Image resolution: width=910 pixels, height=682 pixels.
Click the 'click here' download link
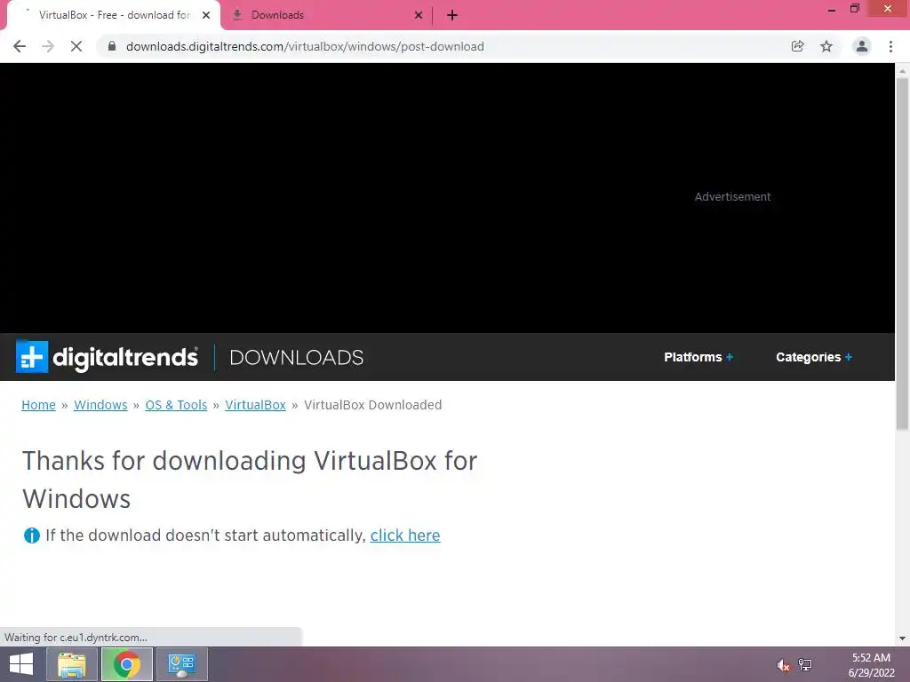[x=405, y=535]
